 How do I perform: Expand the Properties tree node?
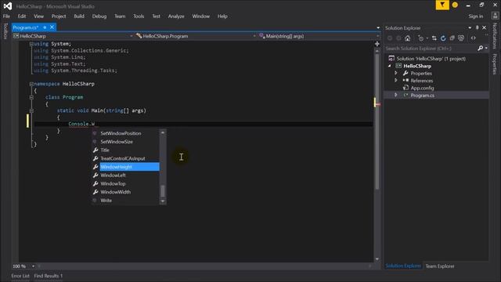pyautogui.click(x=396, y=73)
